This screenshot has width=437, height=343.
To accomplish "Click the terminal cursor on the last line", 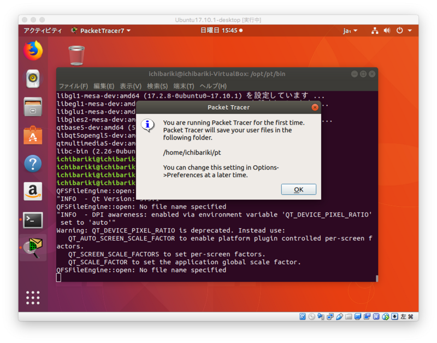I will coord(58,277).
